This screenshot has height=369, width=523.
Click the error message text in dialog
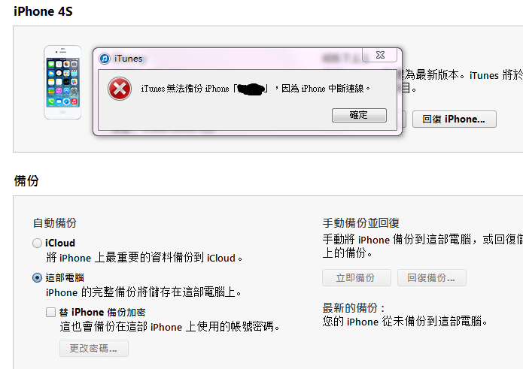[256, 89]
